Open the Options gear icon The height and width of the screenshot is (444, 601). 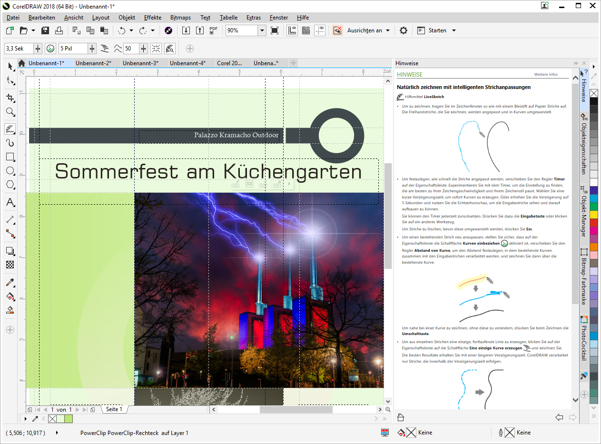[x=404, y=30]
